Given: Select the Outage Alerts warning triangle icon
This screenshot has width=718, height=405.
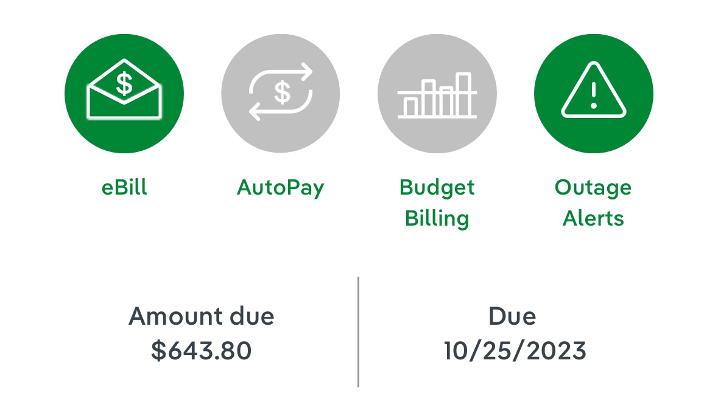Looking at the screenshot, I should pyautogui.click(x=593, y=93).
